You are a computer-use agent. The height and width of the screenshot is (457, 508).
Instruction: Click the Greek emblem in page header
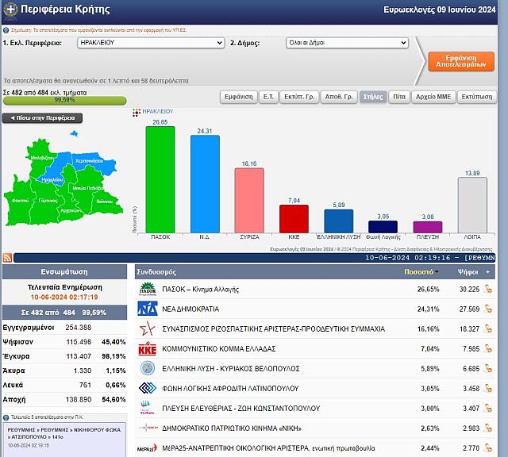[9, 10]
